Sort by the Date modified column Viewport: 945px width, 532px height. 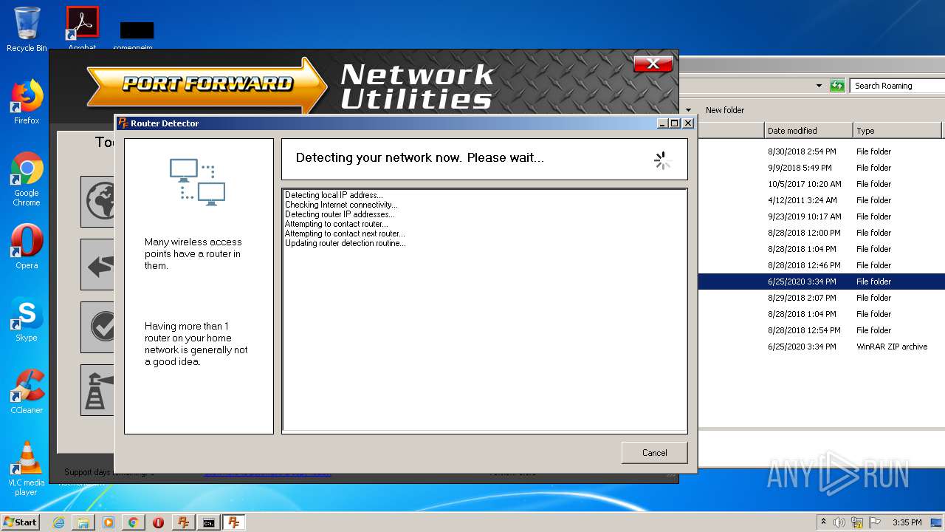coord(808,131)
